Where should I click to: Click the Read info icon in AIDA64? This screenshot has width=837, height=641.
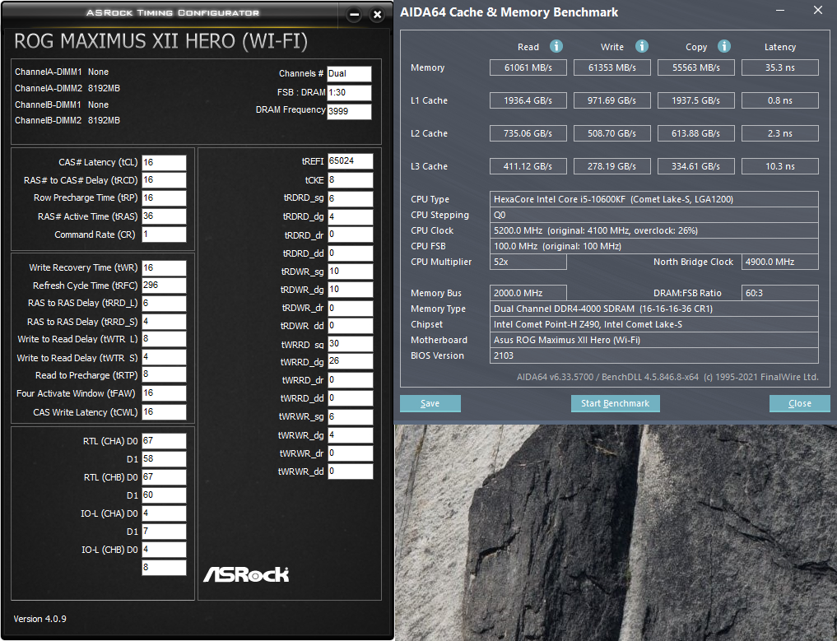click(x=556, y=46)
